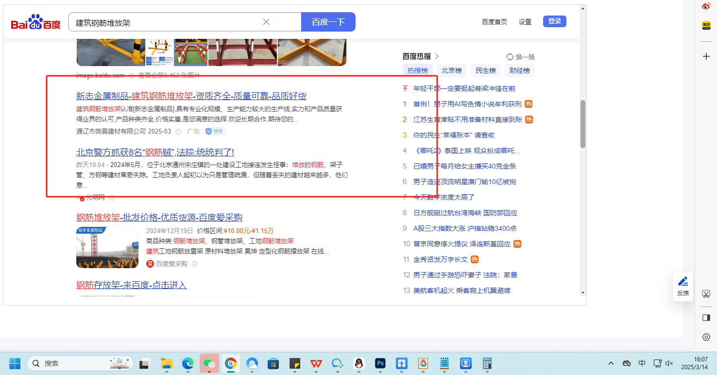Click the screenshot scissors icon in the sidebar
Image resolution: width=717 pixels, height=375 pixels.
click(706, 294)
